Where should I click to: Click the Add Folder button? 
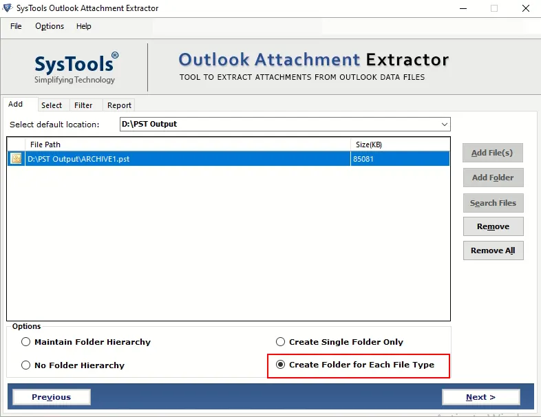(x=493, y=178)
